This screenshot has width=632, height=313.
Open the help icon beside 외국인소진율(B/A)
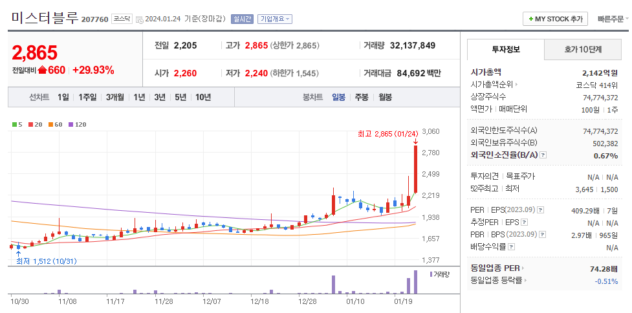point(543,155)
